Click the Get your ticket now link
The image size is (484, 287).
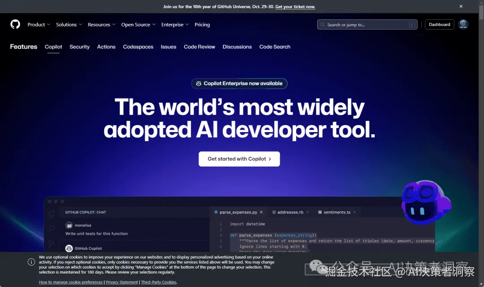coord(295,6)
